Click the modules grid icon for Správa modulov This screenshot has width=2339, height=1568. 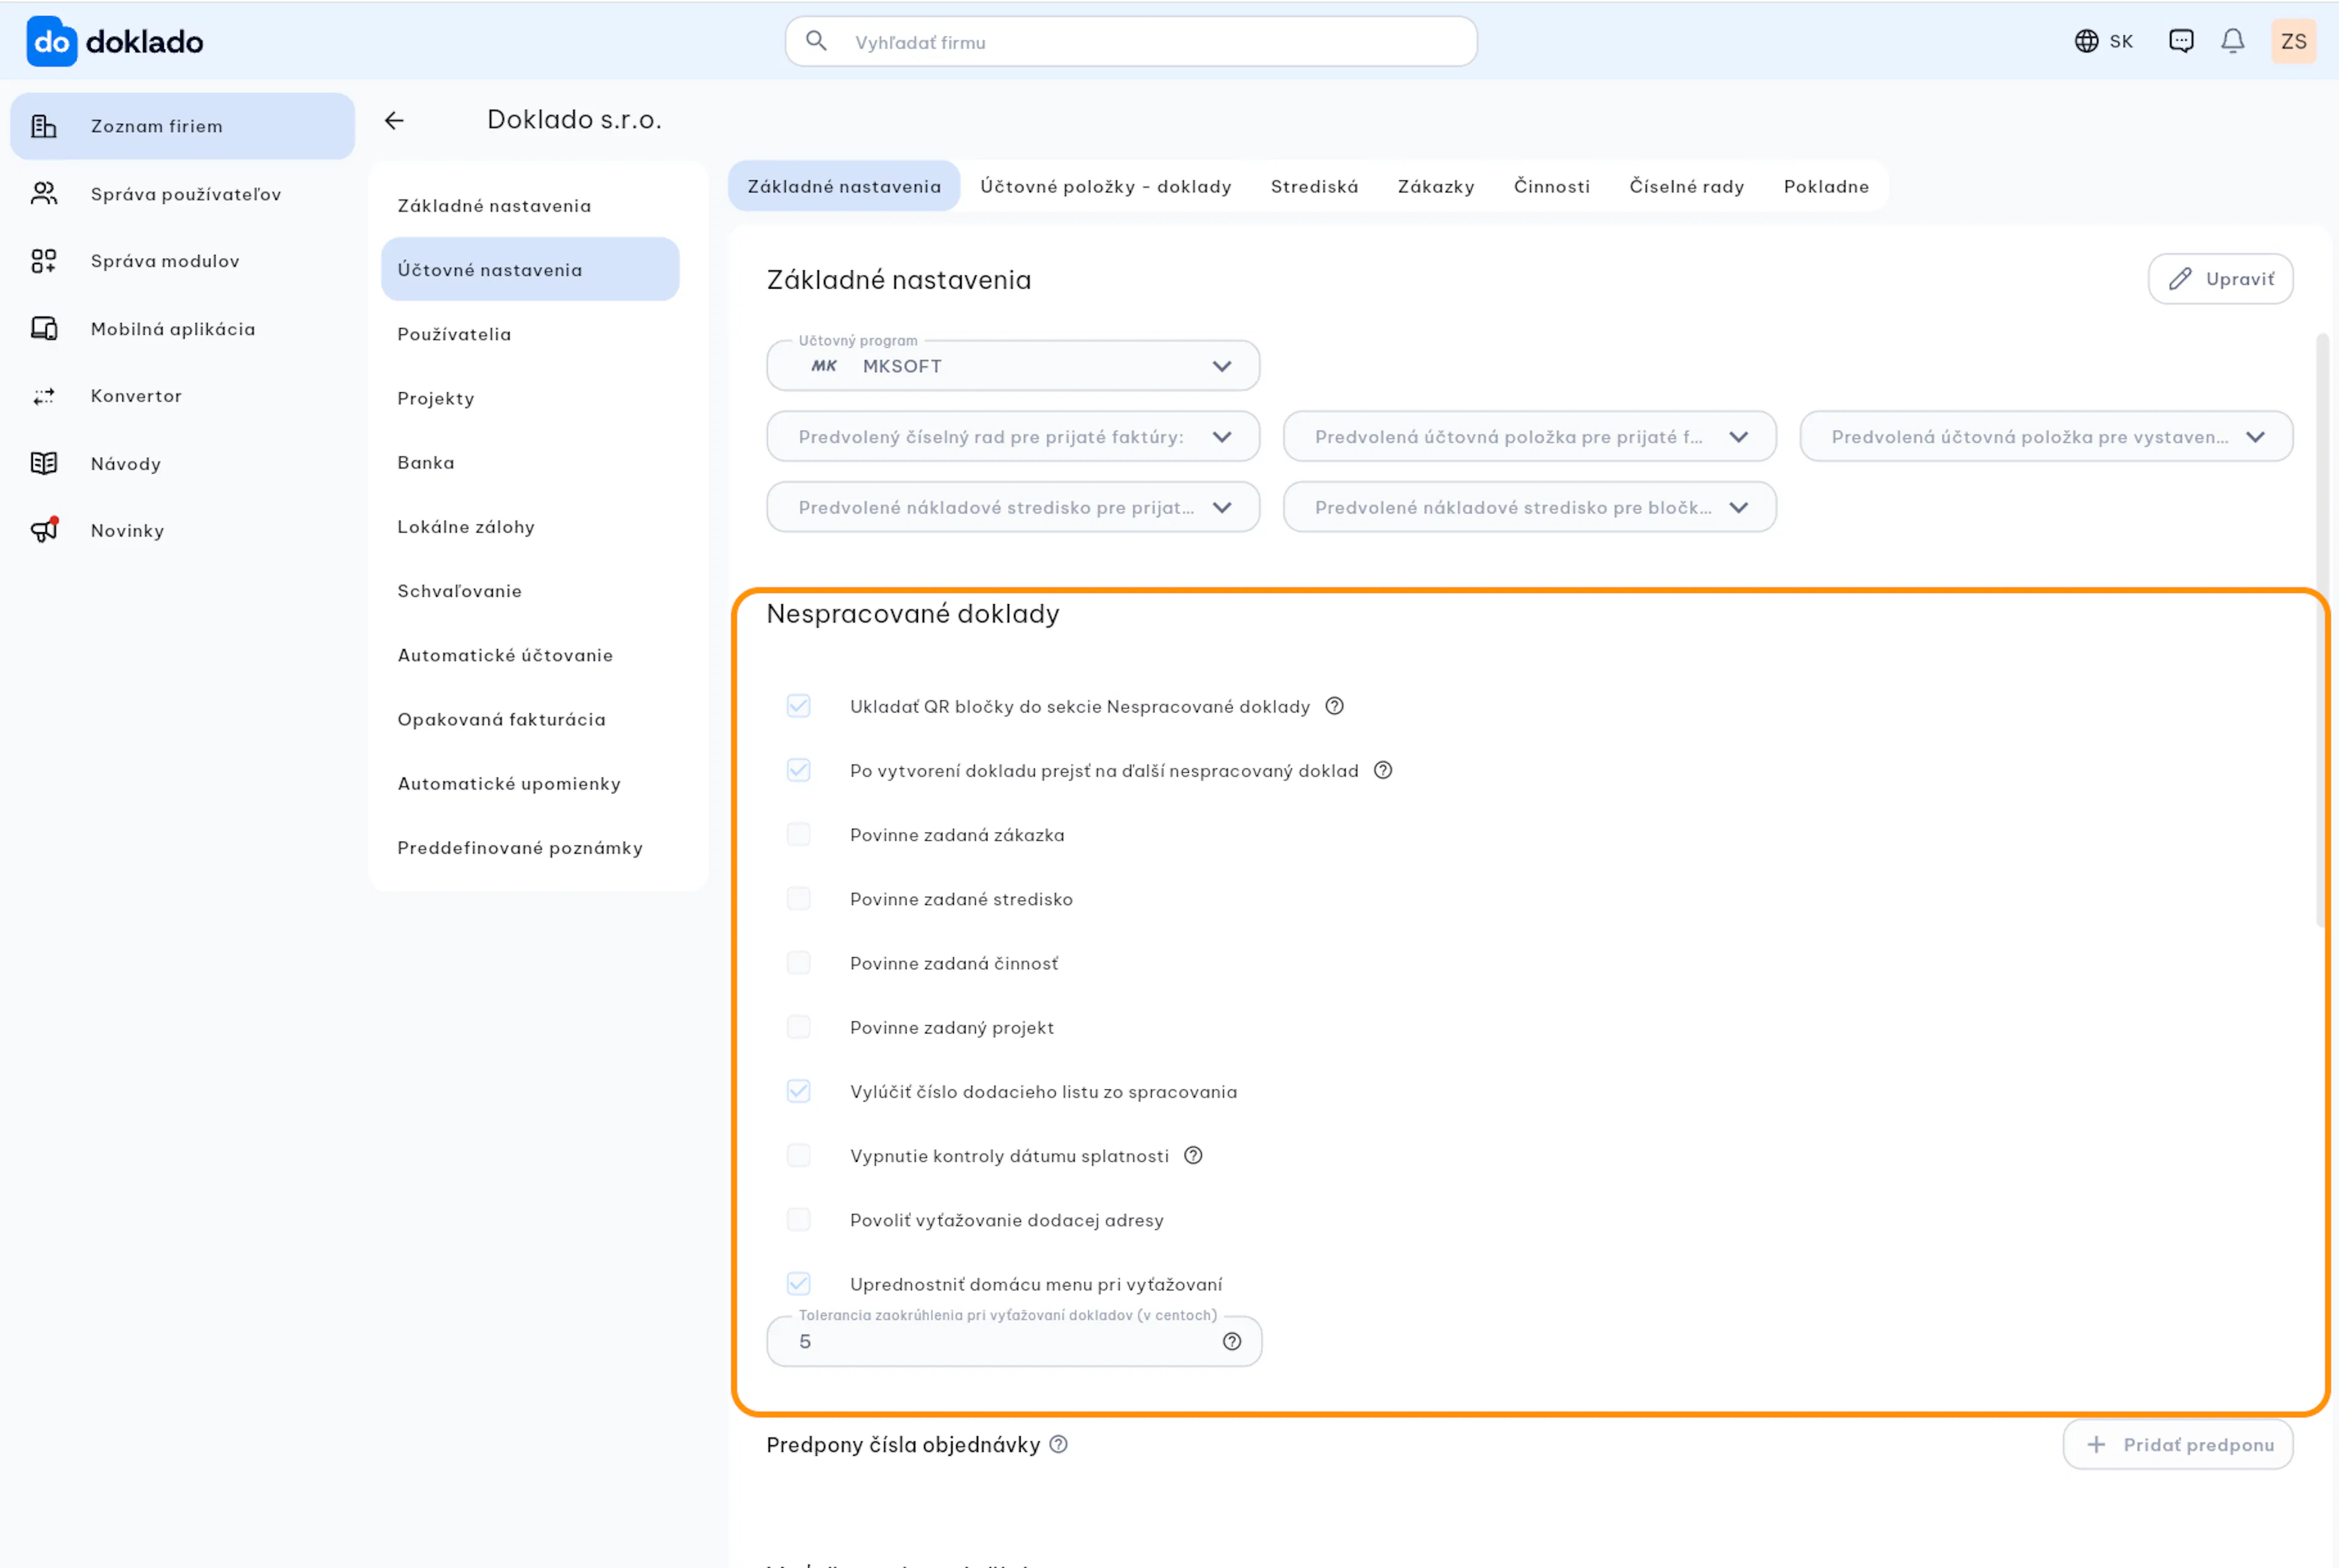tap(44, 261)
